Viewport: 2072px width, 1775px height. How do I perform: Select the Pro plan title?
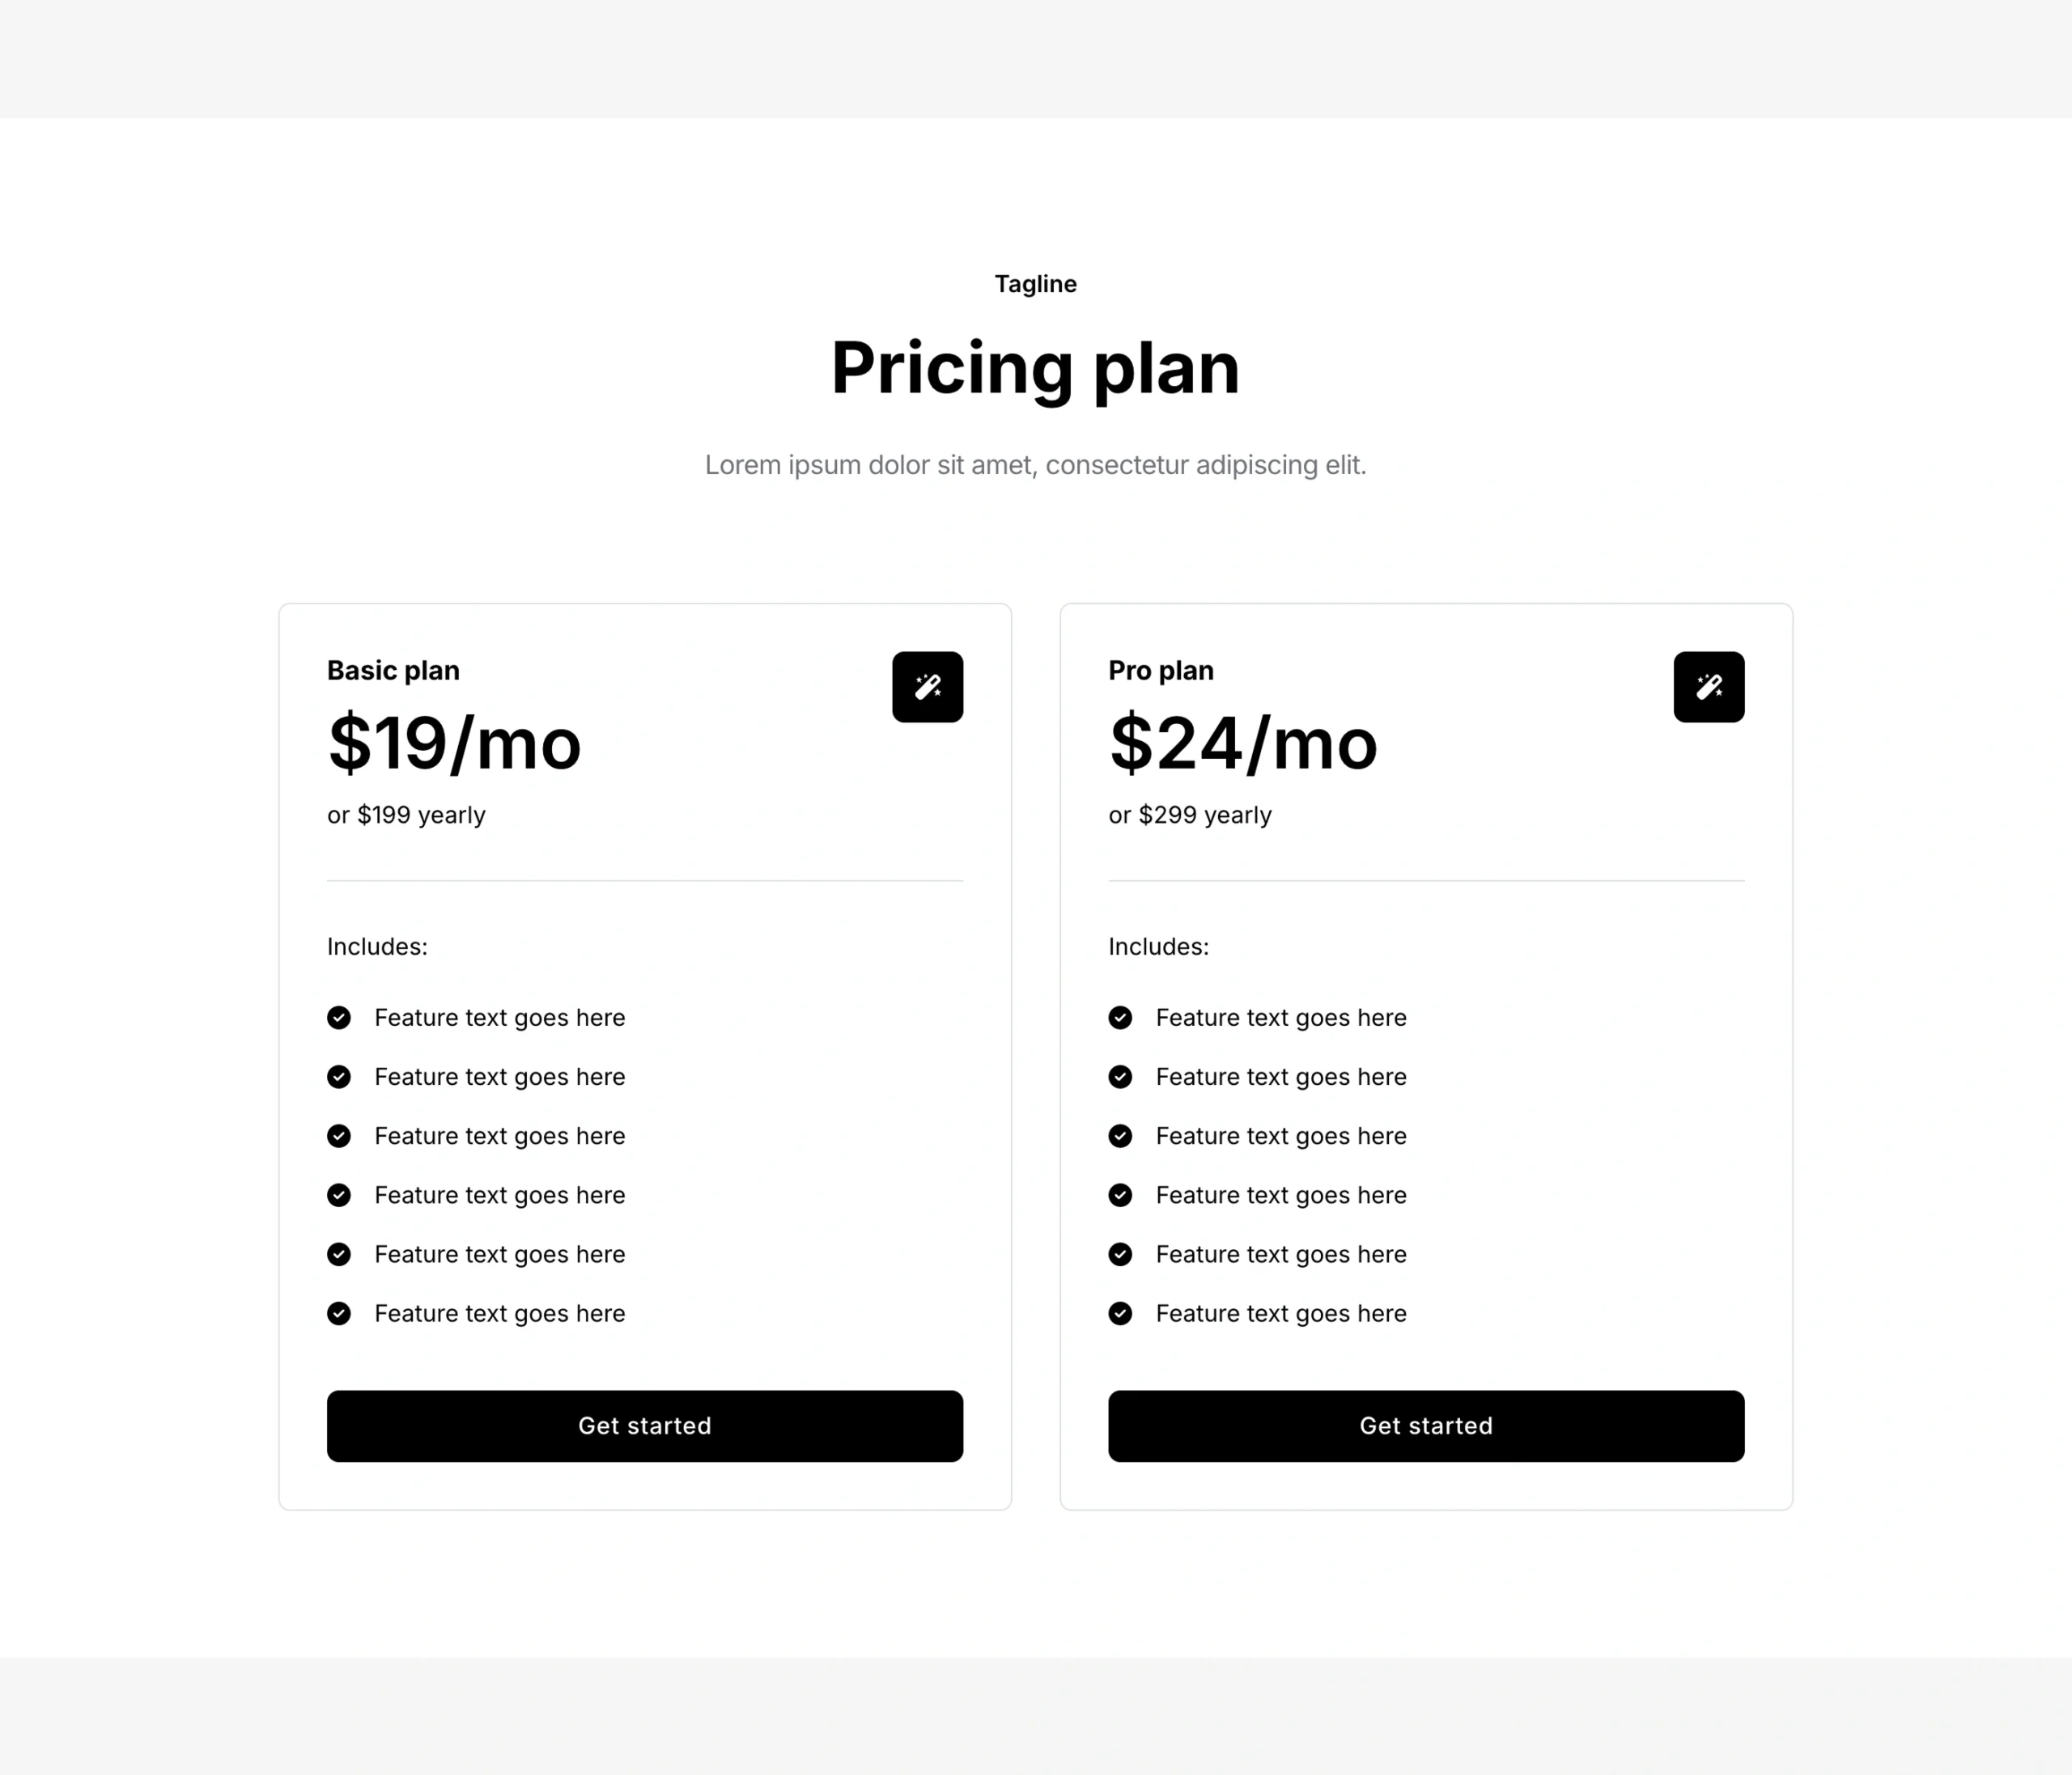click(x=1160, y=671)
